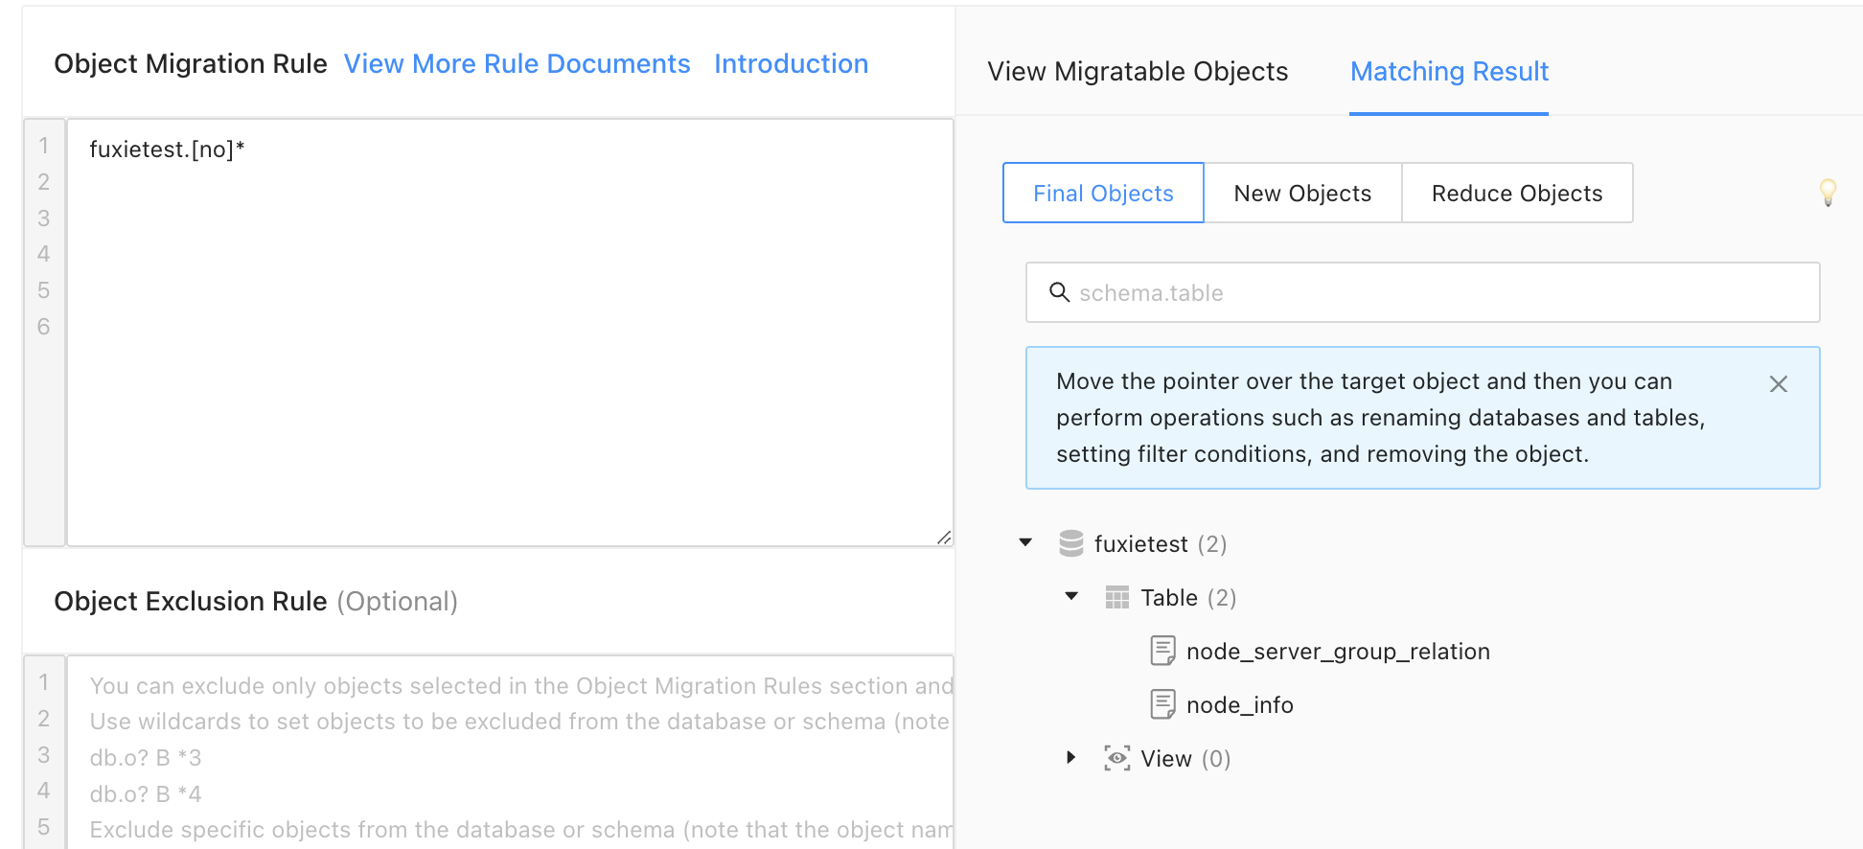Viewport: 1863px width, 849px height.
Task: Expand the View (0) group
Action: pyautogui.click(x=1071, y=758)
